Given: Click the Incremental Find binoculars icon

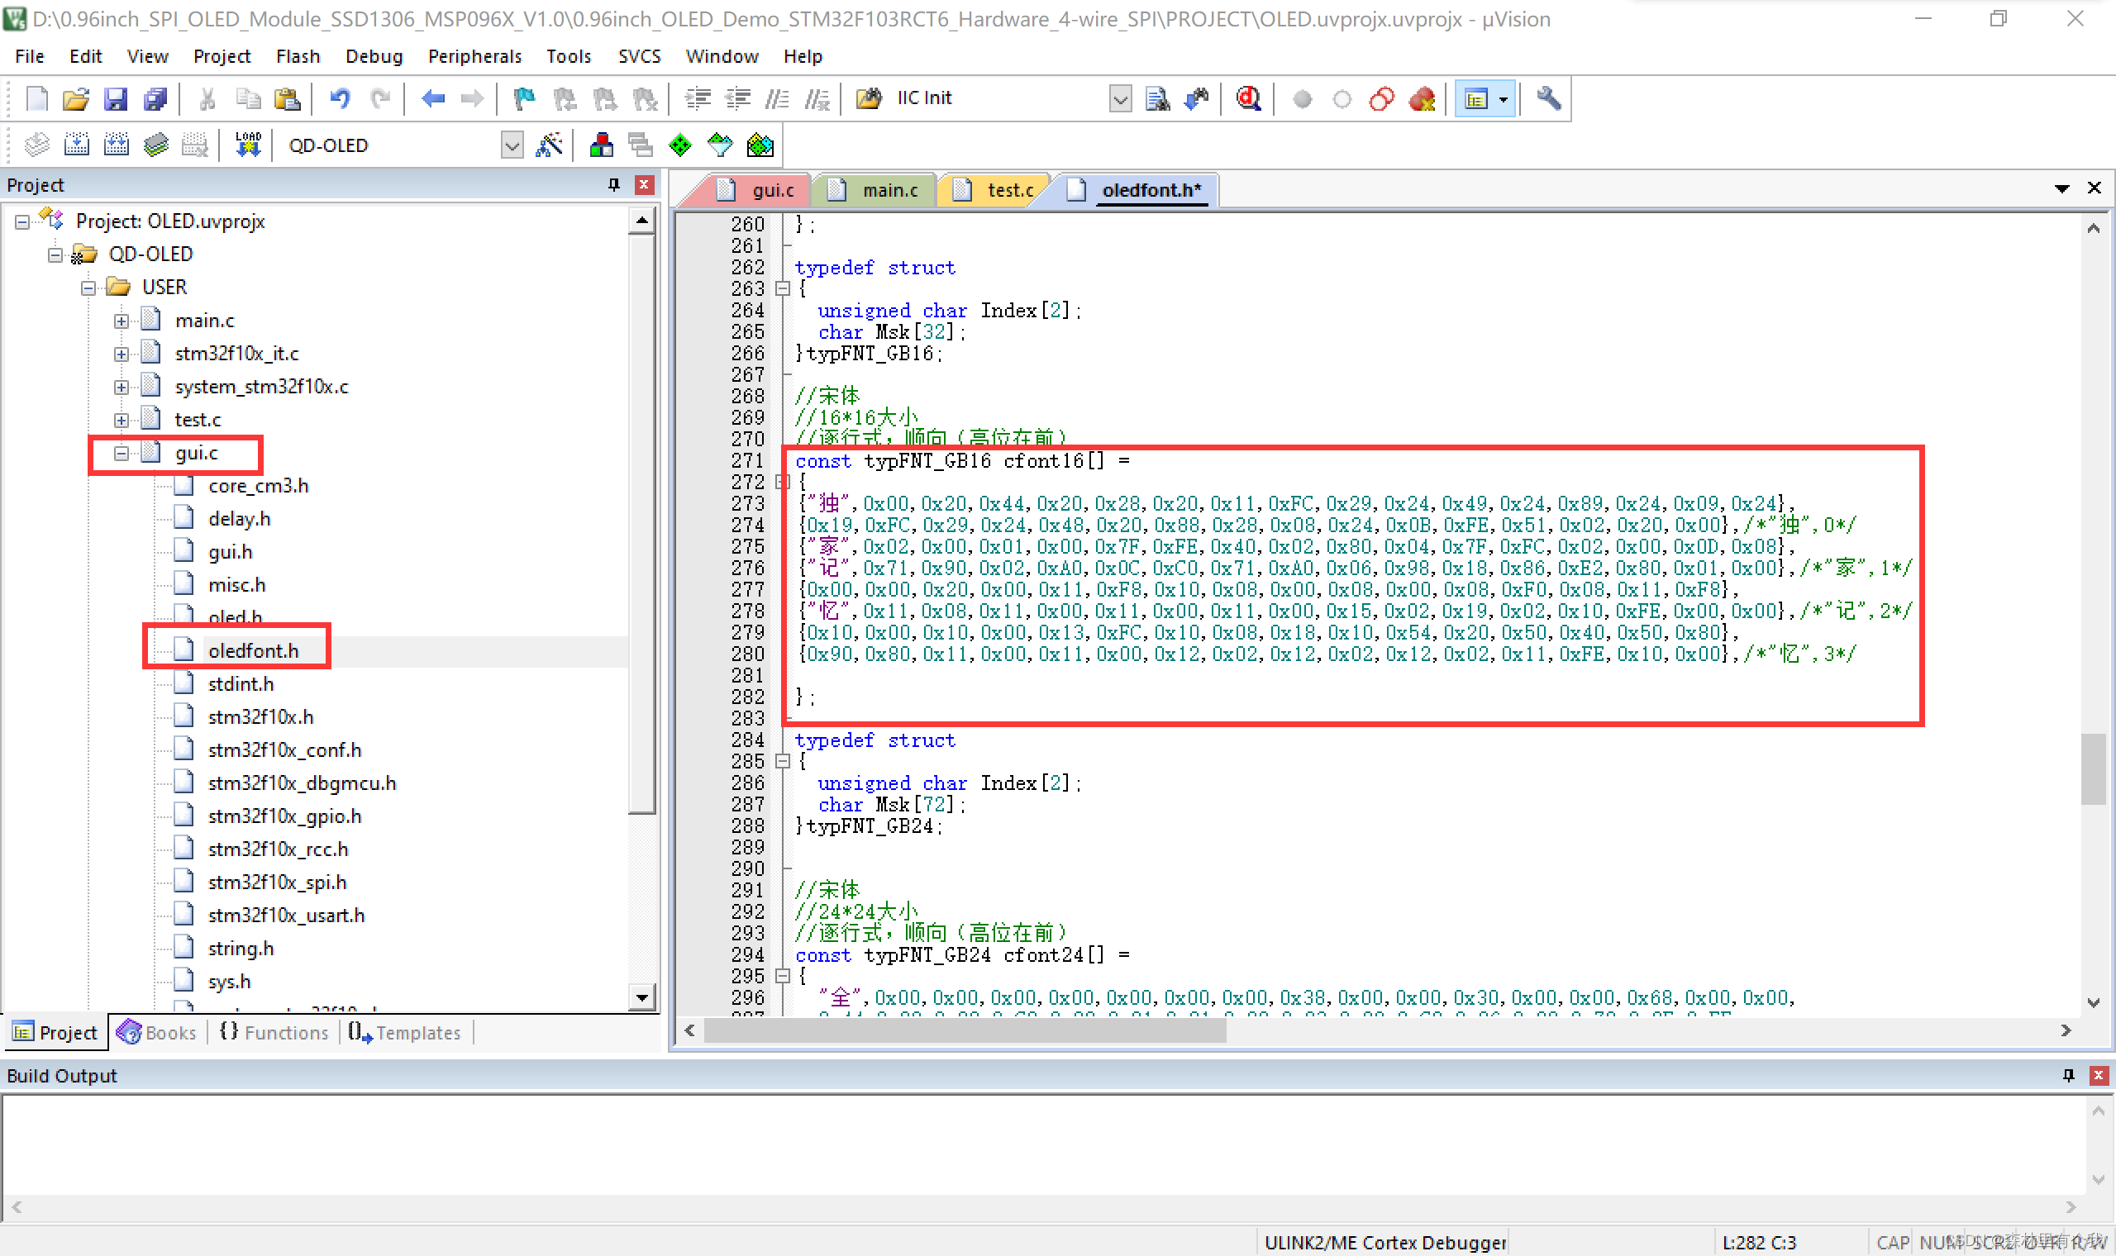Looking at the screenshot, I should pos(1197,99).
